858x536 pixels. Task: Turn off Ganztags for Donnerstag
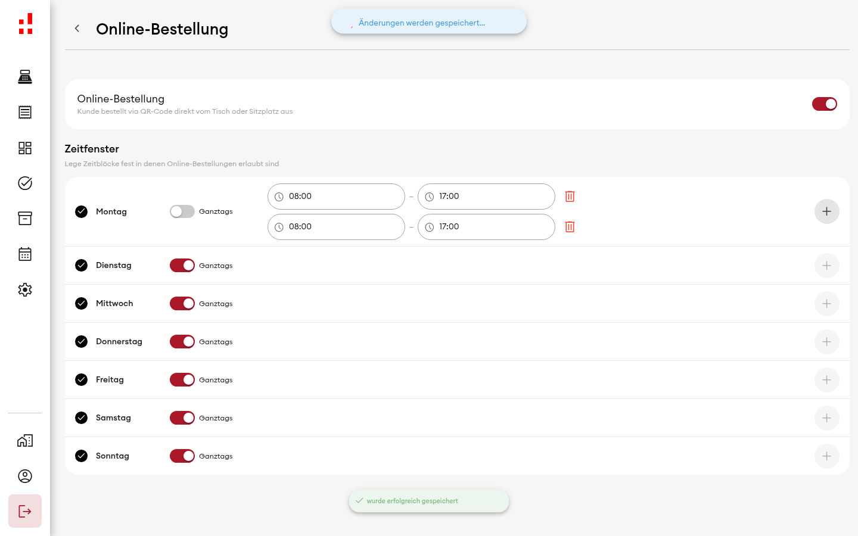[x=182, y=342]
